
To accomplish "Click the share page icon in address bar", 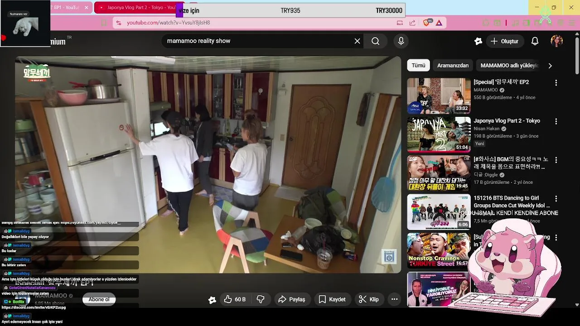I will pos(412,23).
